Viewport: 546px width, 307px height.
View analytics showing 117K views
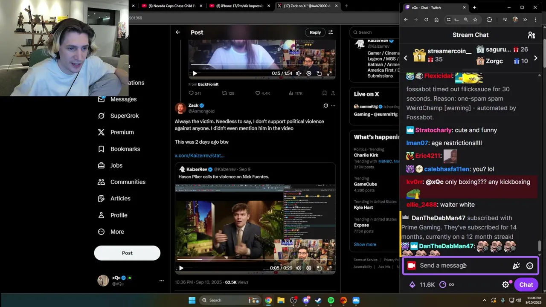pos(296,93)
